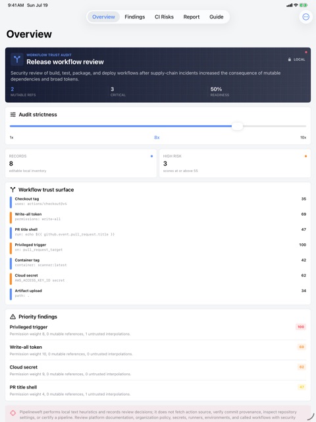Select the Checkout tag row
This screenshot has height=422, width=316.
(x=158, y=201)
